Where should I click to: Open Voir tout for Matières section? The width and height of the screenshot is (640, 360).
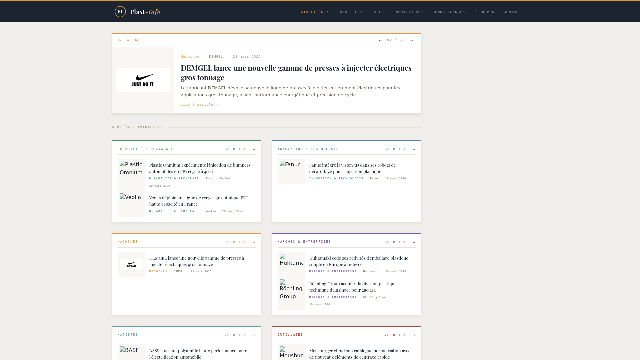click(x=240, y=335)
